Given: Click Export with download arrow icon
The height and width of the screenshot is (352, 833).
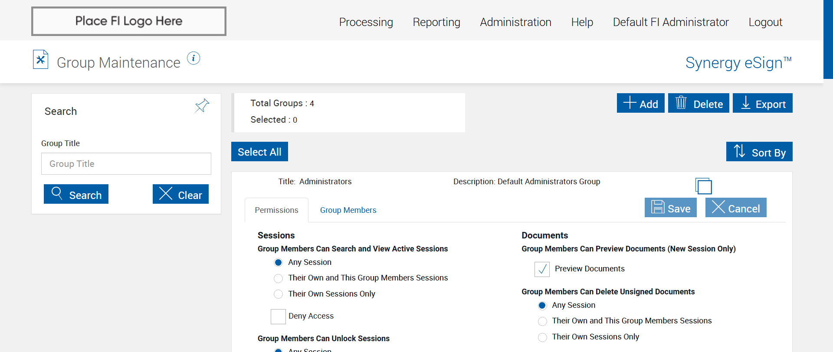Looking at the screenshot, I should click(762, 103).
